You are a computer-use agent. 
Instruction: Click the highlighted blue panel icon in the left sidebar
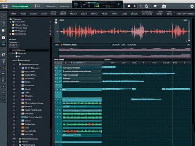click(3, 44)
